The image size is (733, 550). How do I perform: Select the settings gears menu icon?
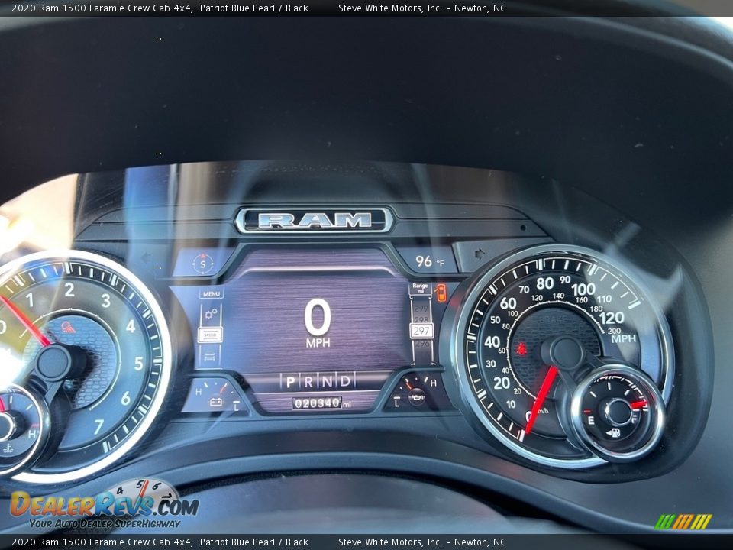pos(211,313)
